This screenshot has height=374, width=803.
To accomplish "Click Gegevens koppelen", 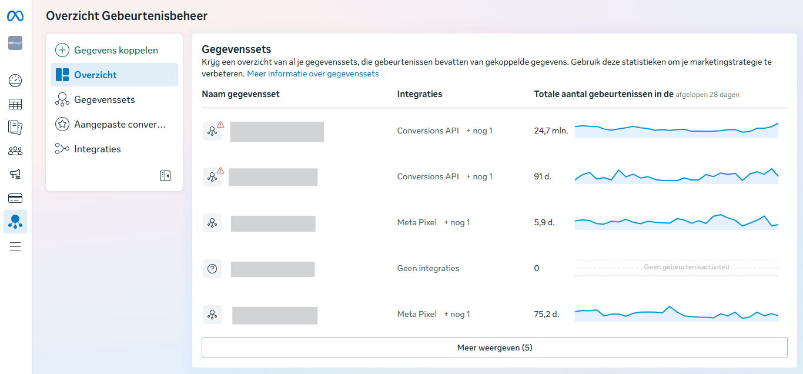I will [115, 50].
